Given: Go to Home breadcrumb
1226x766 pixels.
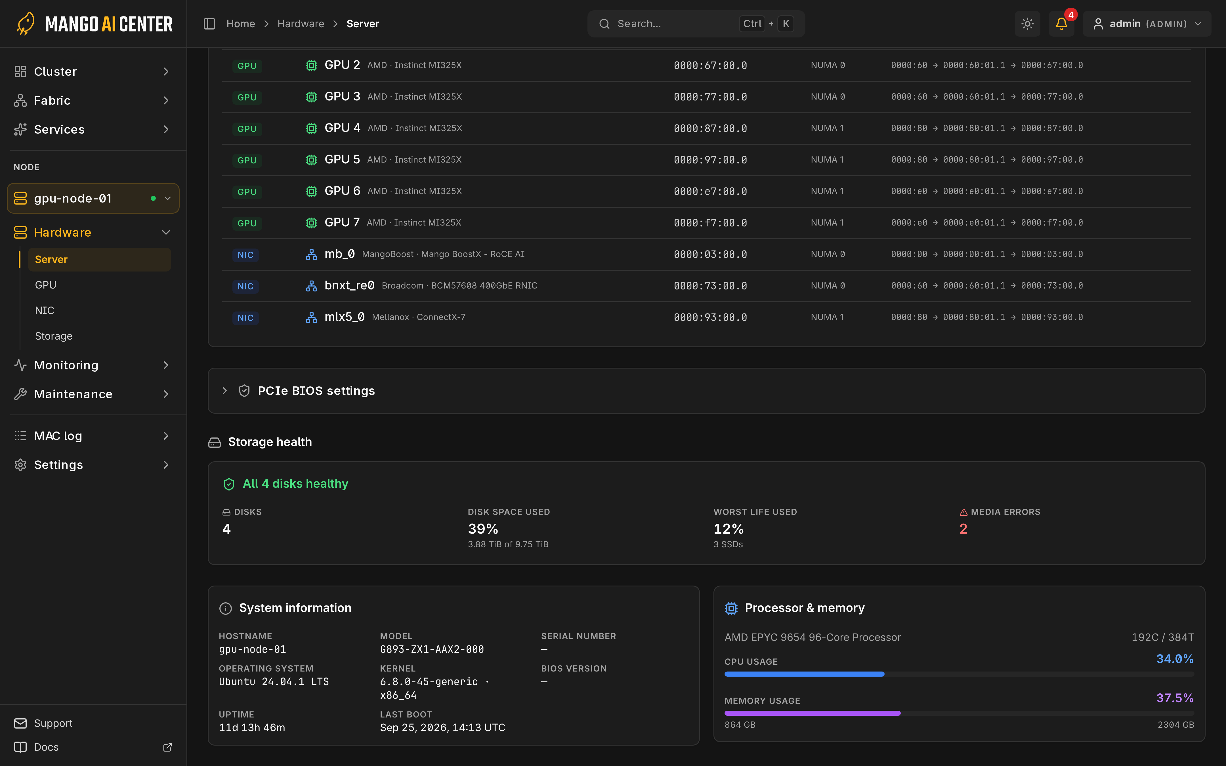Looking at the screenshot, I should click(241, 24).
